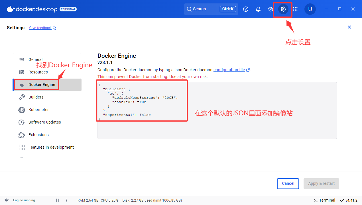Open the configuration file link
The image size is (362, 205).
click(229, 70)
